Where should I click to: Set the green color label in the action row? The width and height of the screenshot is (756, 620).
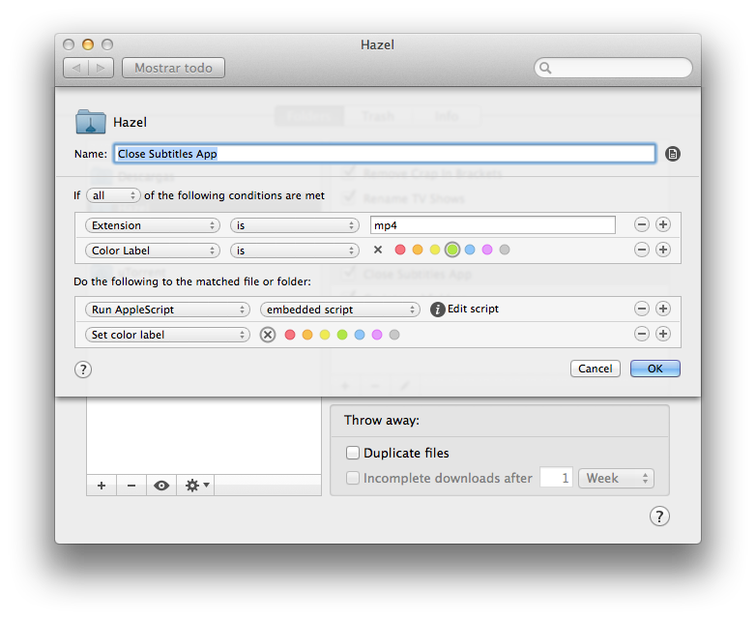tap(342, 335)
